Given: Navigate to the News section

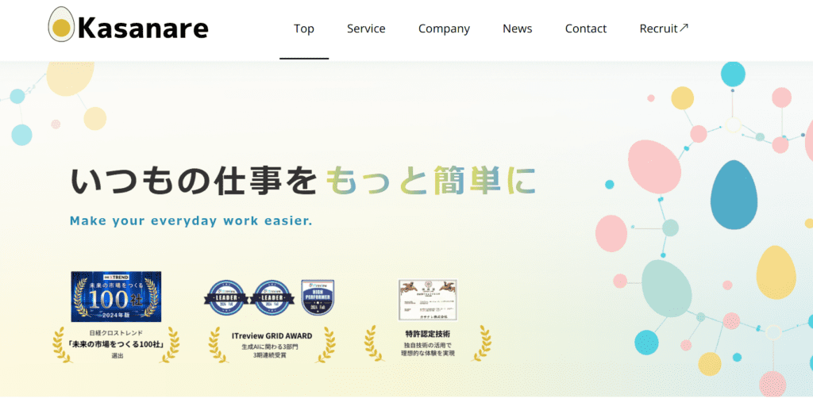Looking at the screenshot, I should (517, 29).
